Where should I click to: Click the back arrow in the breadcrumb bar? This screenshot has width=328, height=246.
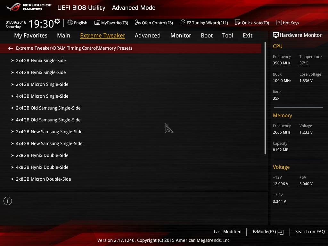[x=11, y=48]
